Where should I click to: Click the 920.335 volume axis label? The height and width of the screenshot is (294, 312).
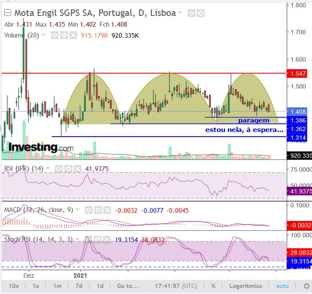(299, 156)
